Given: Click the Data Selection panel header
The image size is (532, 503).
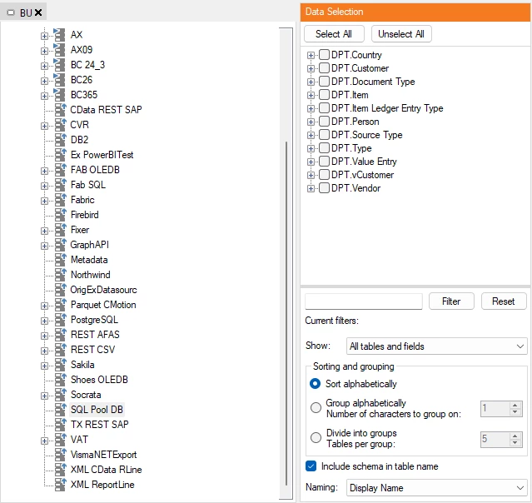Looking at the screenshot, I should pos(415,12).
